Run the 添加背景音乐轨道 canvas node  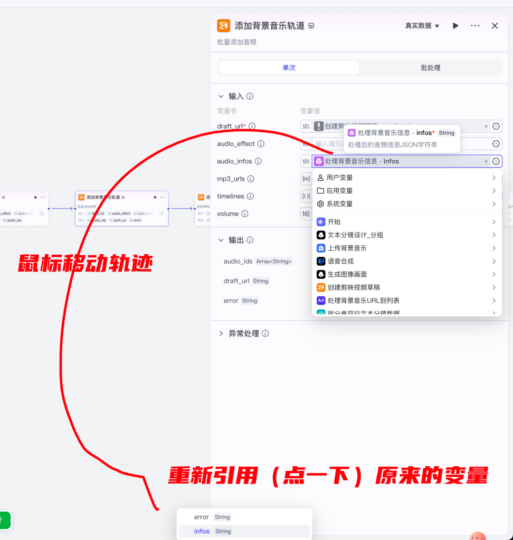click(x=155, y=197)
